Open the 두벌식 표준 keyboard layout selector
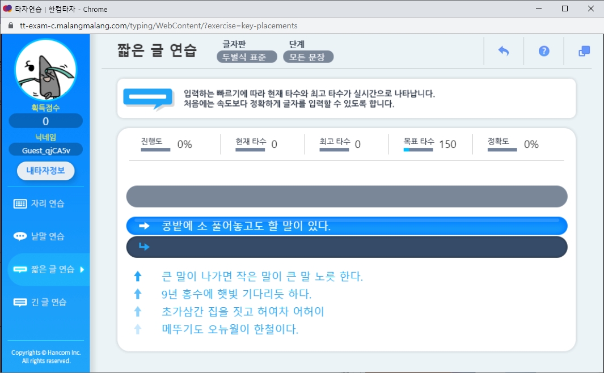This screenshot has height=373, width=604. point(246,57)
